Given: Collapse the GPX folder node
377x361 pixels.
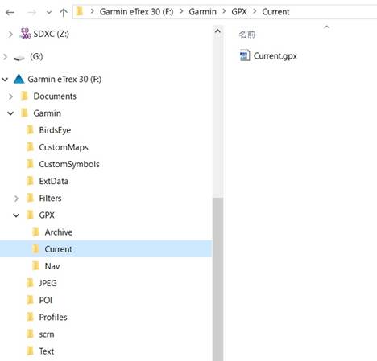Looking at the screenshot, I should [x=16, y=215].
